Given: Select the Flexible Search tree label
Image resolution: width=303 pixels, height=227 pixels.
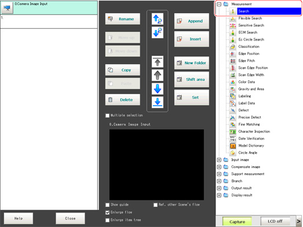Looking at the screenshot, I should (x=250, y=18).
